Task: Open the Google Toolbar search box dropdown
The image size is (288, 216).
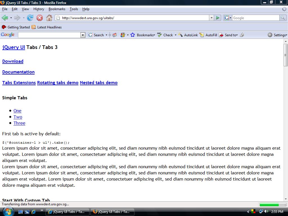Action: click(83, 35)
